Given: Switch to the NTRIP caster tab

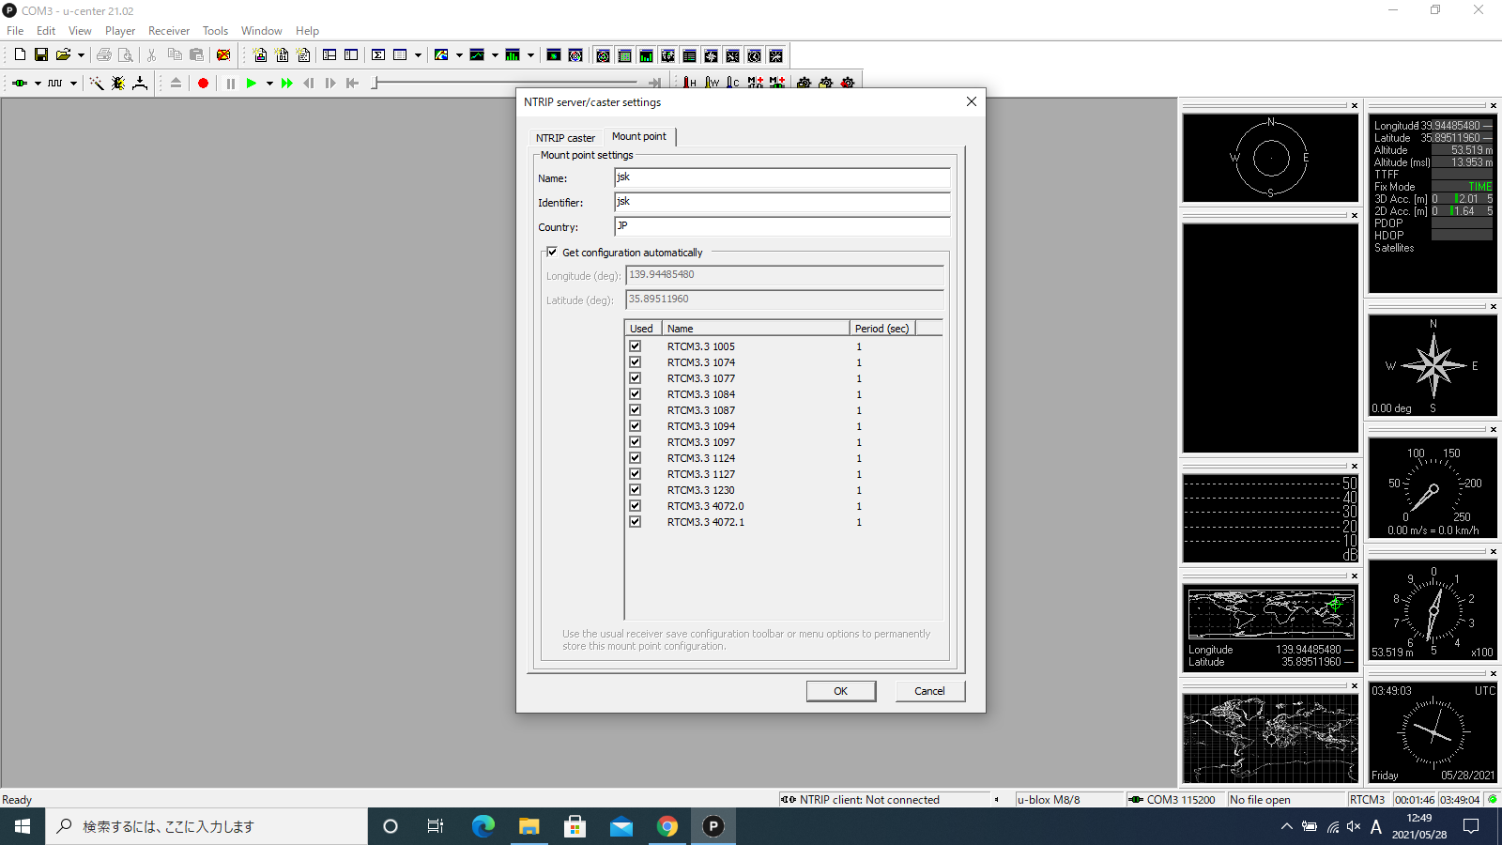Looking at the screenshot, I should pos(565,138).
